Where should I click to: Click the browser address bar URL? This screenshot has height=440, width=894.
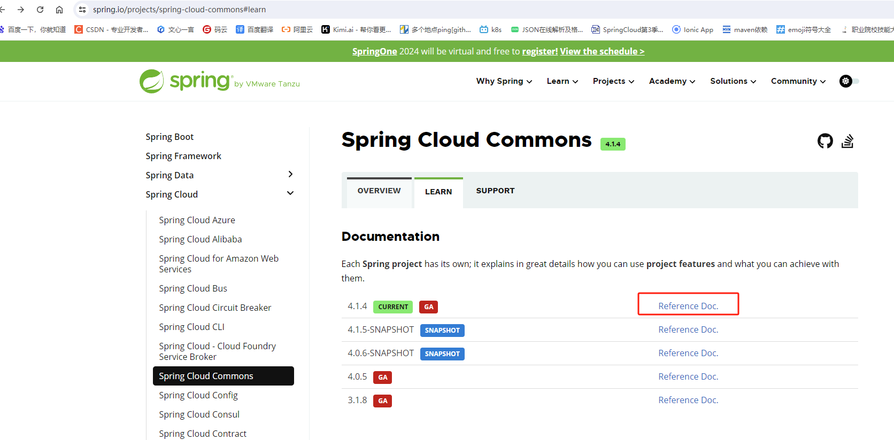point(179,10)
